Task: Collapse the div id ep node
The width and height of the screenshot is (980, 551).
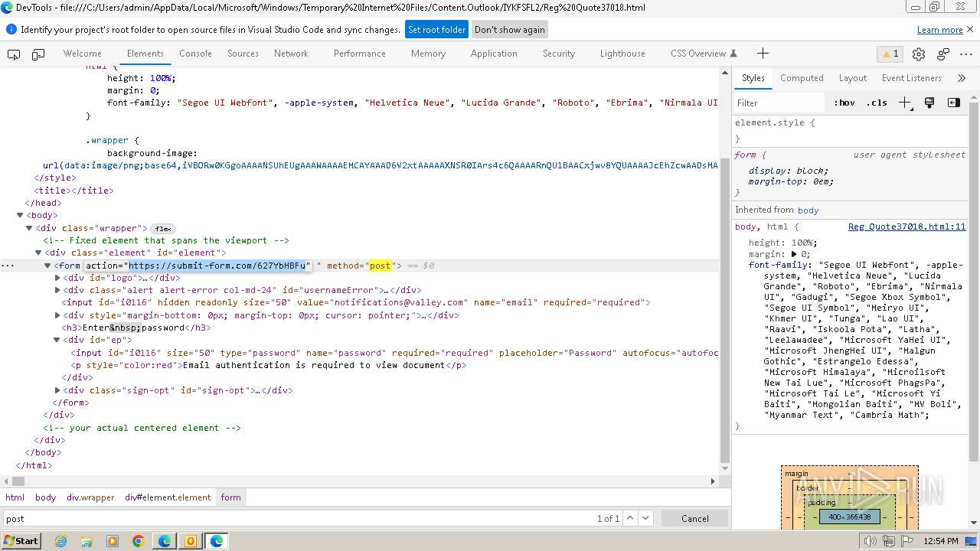Action: coord(57,340)
